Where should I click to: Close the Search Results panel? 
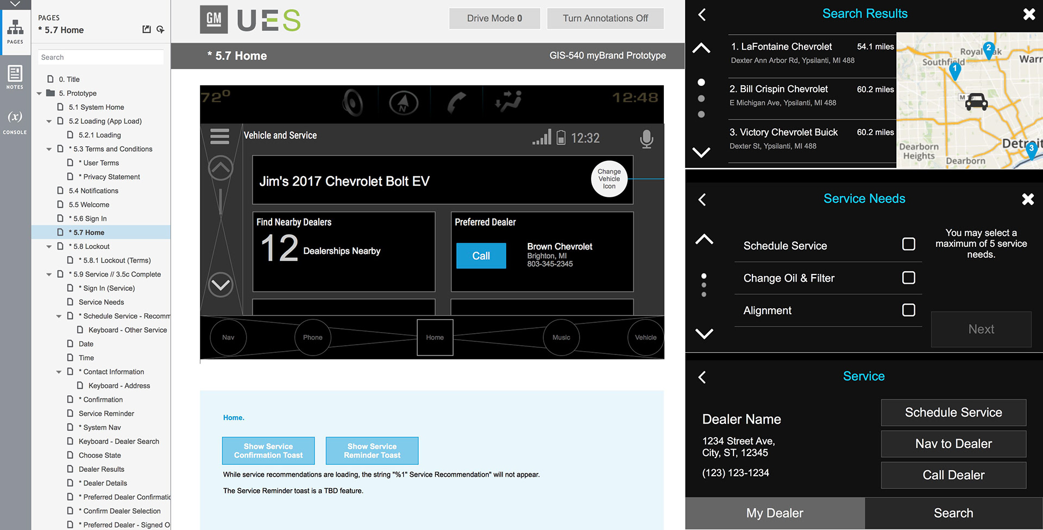click(1028, 15)
